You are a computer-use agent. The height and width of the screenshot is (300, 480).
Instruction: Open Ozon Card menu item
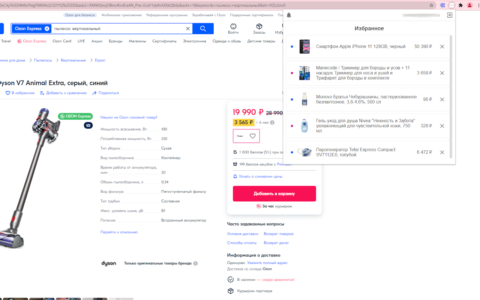(62, 41)
